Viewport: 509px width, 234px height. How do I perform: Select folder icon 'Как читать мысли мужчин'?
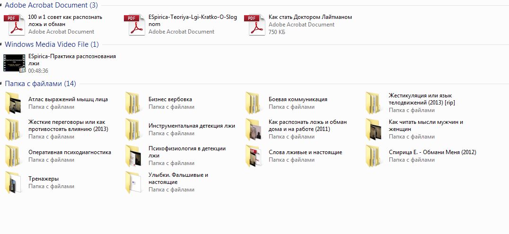point(373,130)
